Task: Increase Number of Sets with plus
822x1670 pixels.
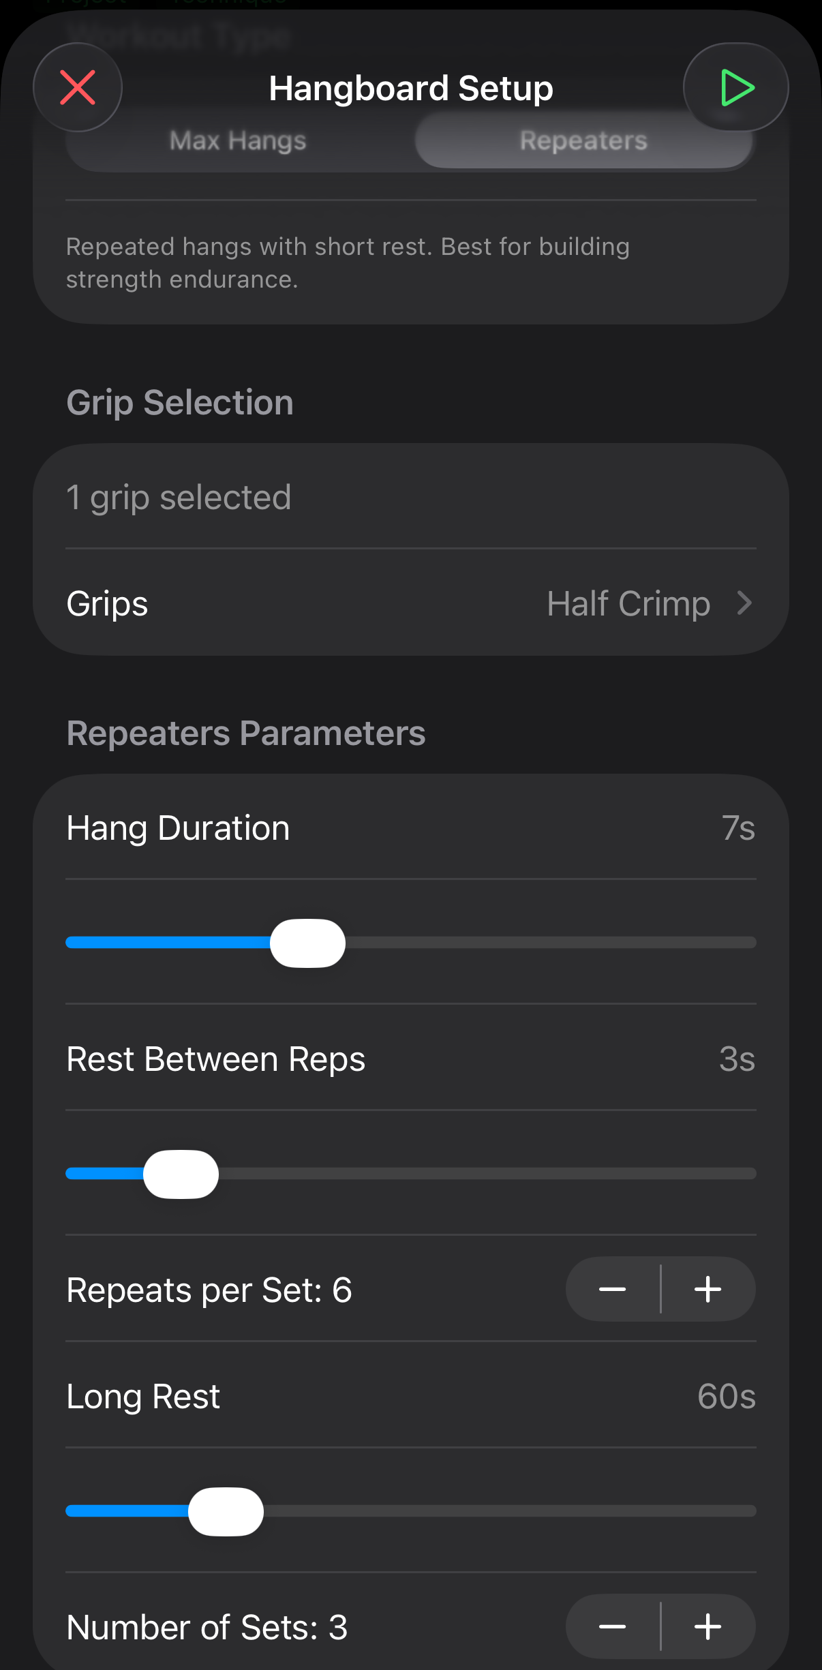Action: (707, 1626)
